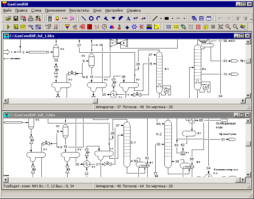Cascade the schema windows icon
The image size is (254, 199).
[194, 18]
